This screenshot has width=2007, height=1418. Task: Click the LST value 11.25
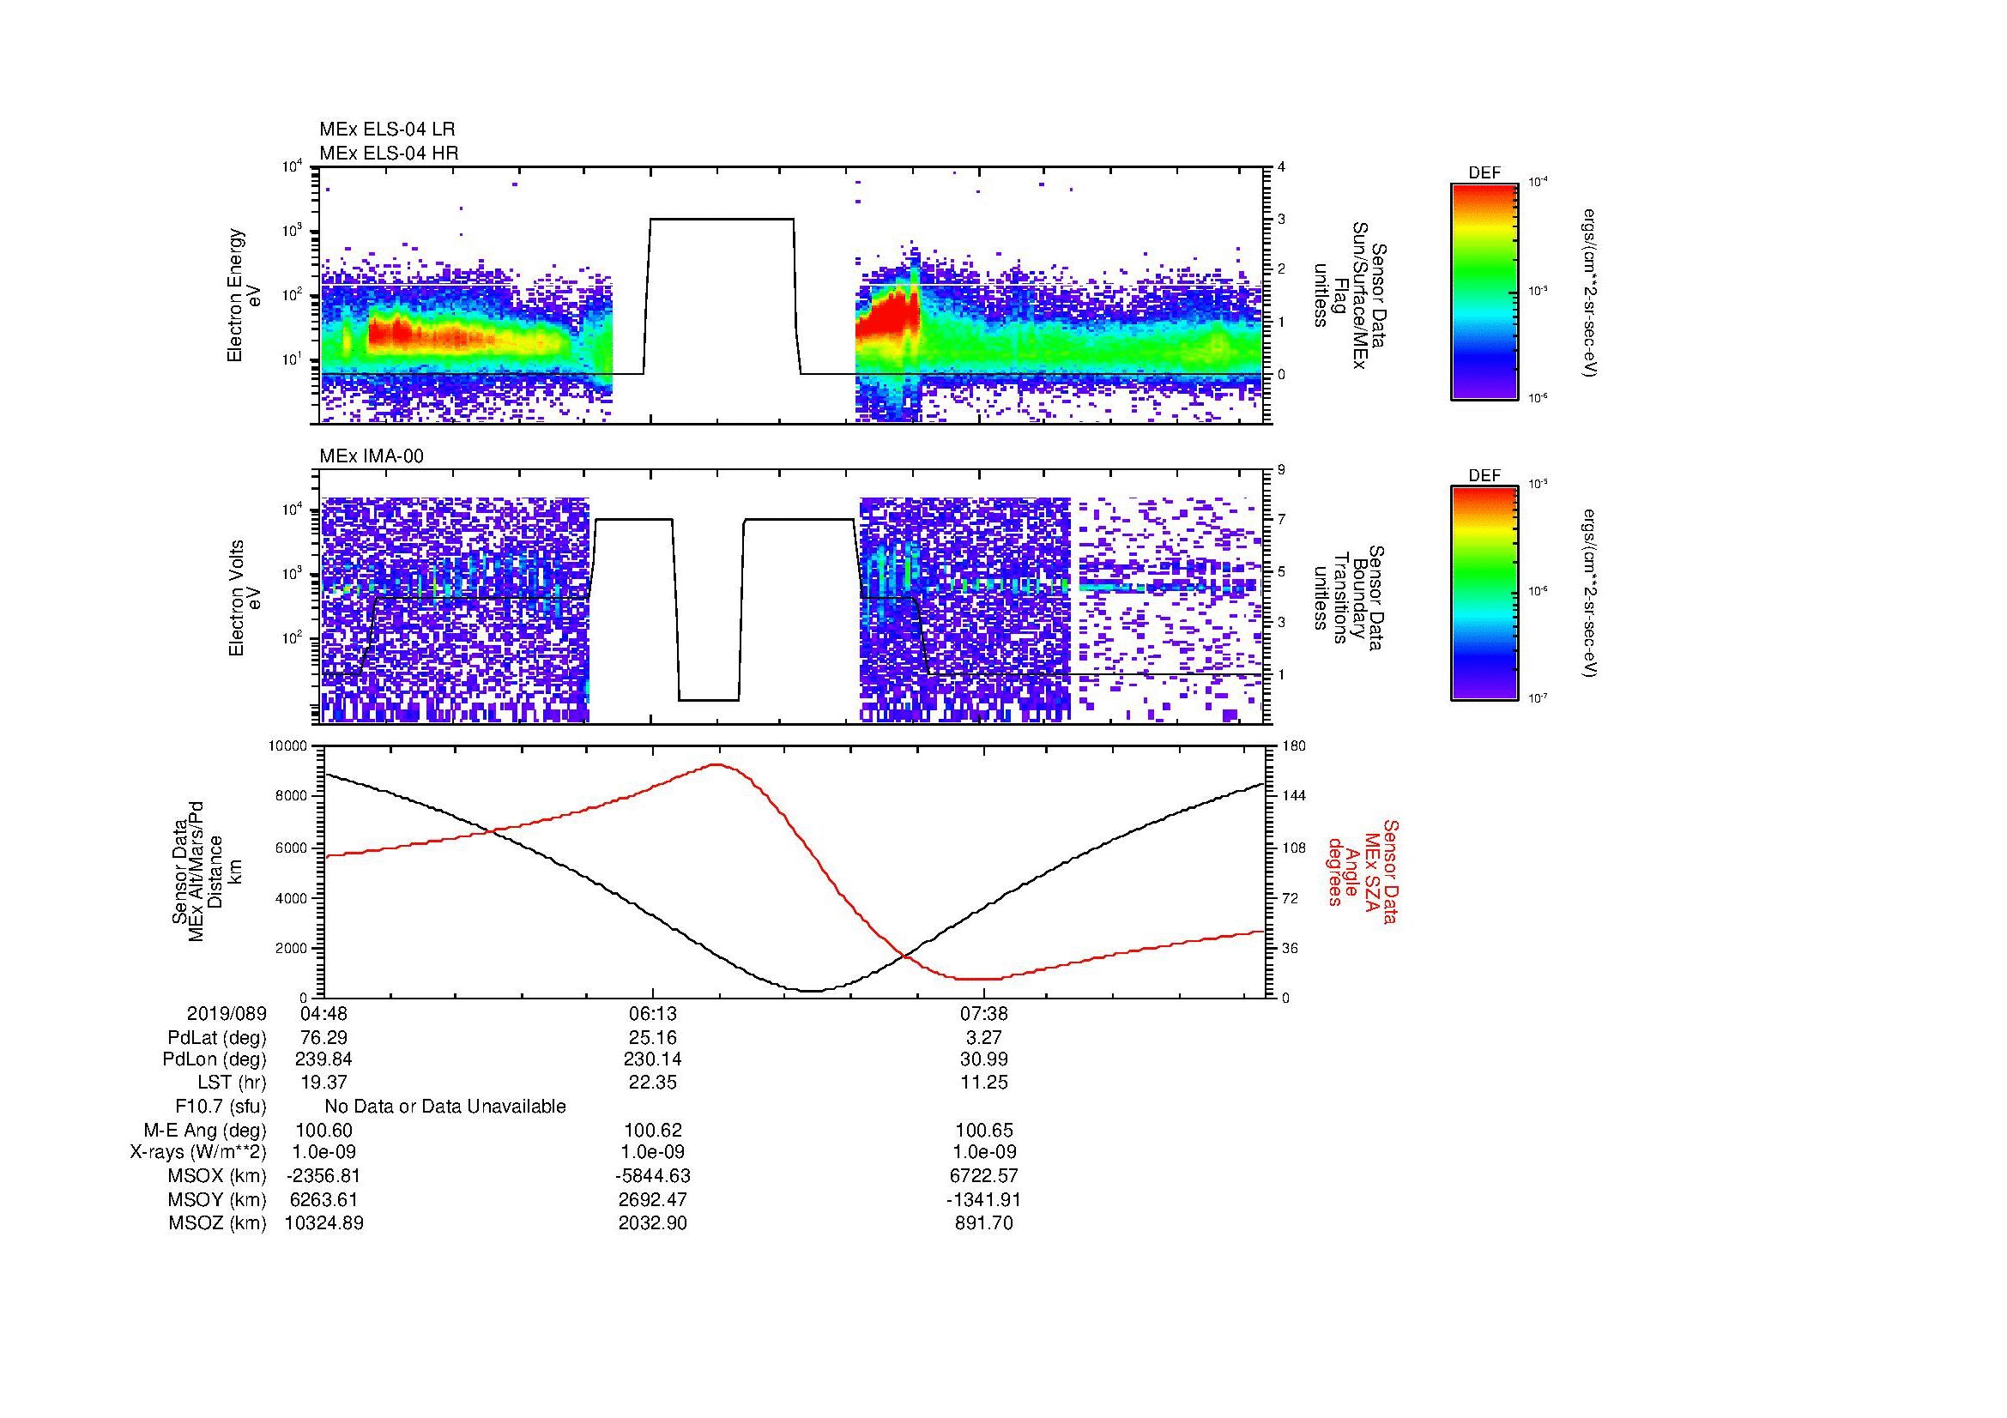coord(984,1083)
